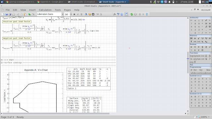Screen dimensions: 212x119
Task: Save the worksheet with the floppy icon
Action: (10, 14)
